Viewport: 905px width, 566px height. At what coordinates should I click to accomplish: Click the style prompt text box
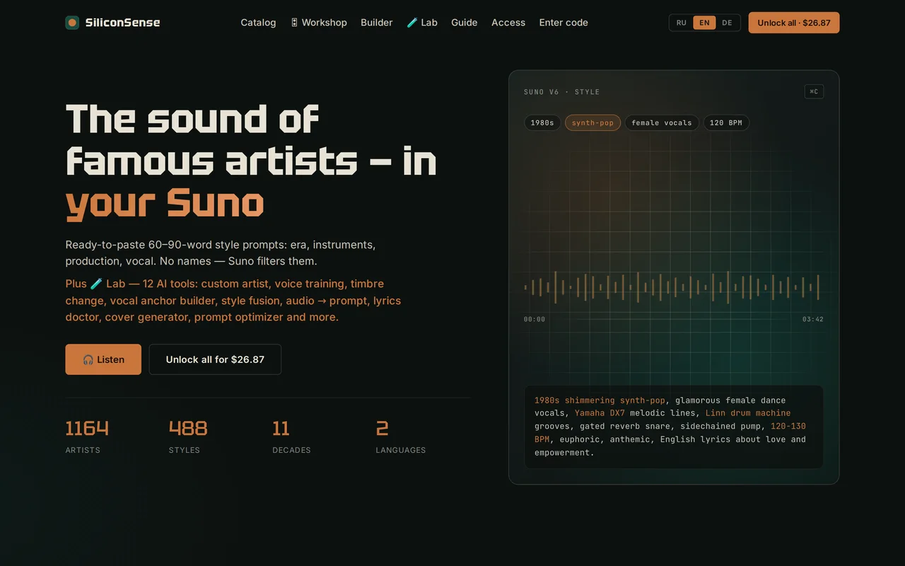(x=674, y=427)
